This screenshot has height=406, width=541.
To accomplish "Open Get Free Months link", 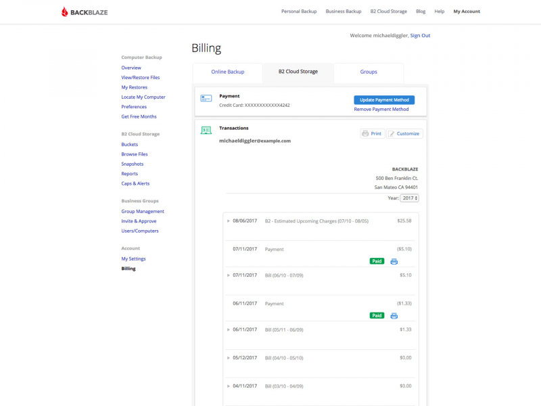I will 139,116.
